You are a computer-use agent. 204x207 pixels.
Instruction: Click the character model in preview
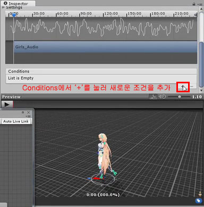point(105,156)
